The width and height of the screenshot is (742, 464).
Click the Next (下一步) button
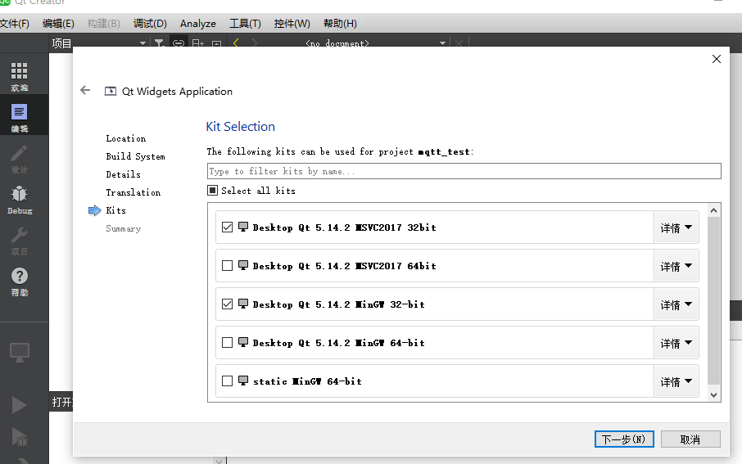[x=624, y=439]
